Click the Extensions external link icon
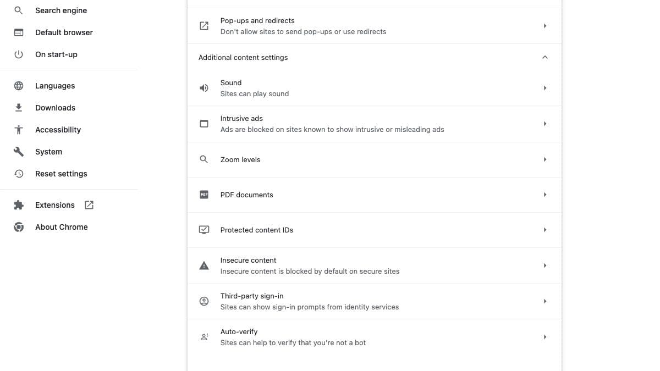The height and width of the screenshot is (371, 660). [x=89, y=205]
